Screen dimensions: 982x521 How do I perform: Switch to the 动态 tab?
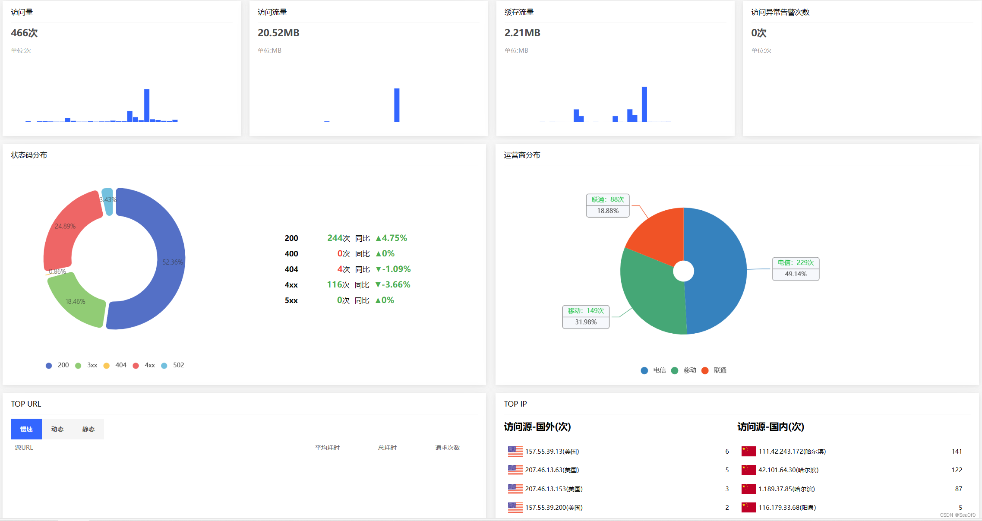pos(57,429)
